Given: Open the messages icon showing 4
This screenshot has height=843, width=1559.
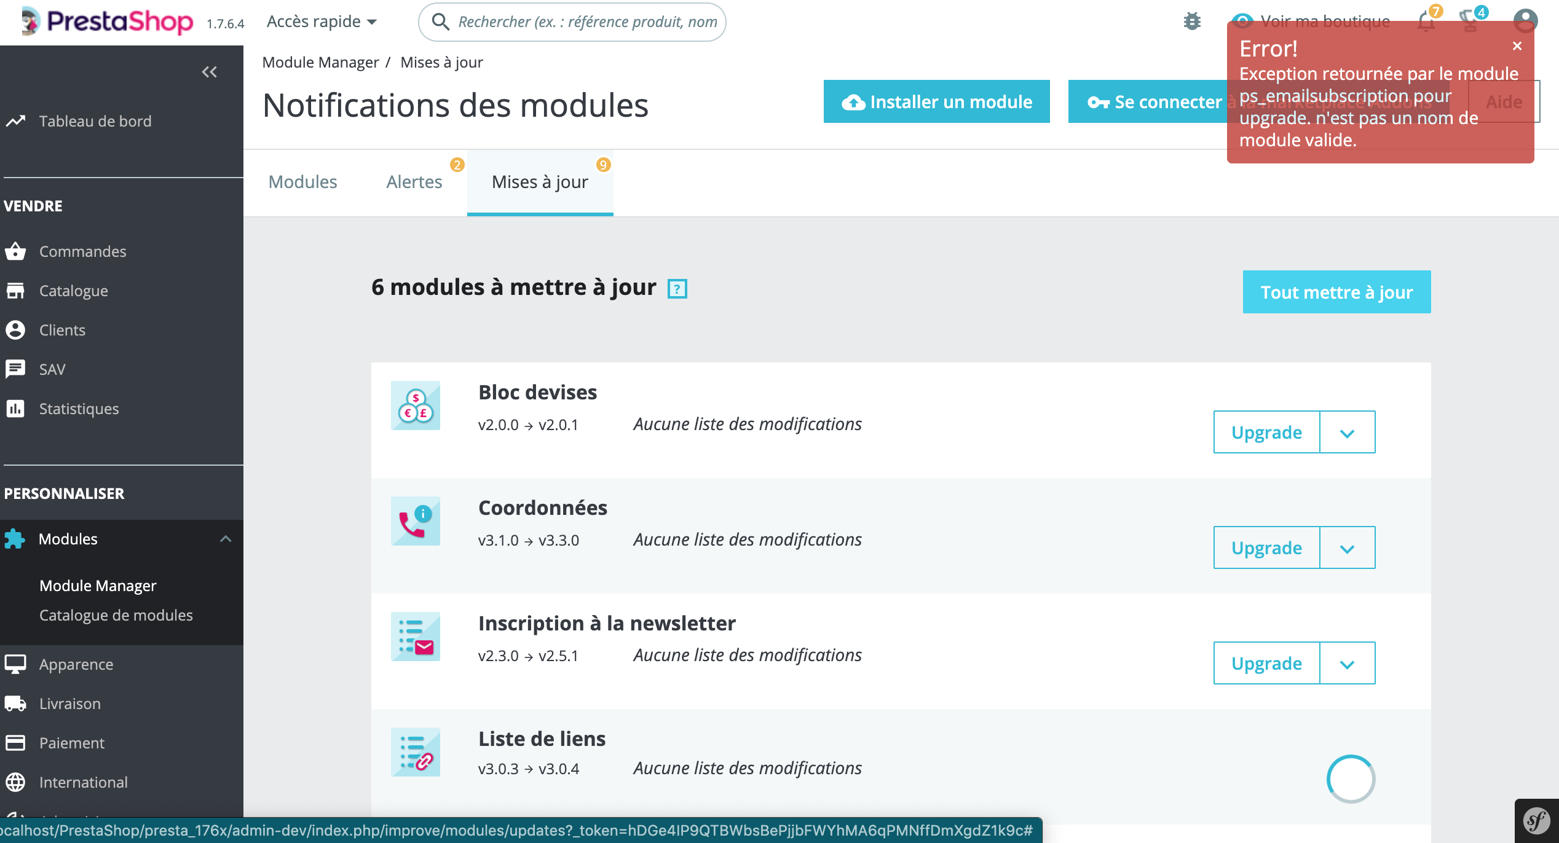Looking at the screenshot, I should point(1470,20).
